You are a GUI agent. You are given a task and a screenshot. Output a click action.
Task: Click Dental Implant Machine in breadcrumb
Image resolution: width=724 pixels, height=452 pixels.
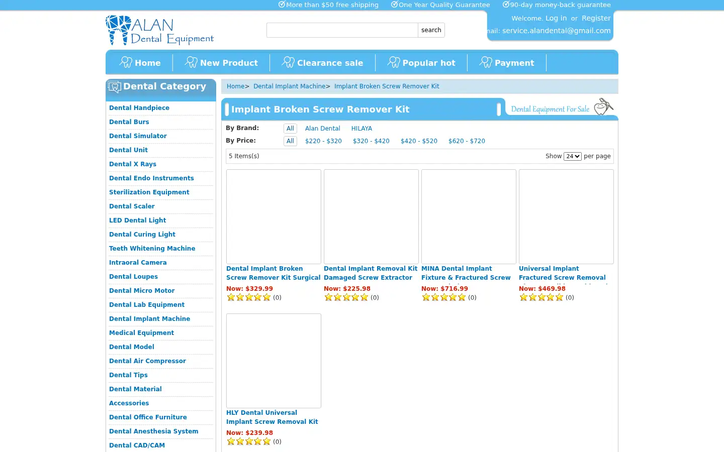(x=289, y=86)
